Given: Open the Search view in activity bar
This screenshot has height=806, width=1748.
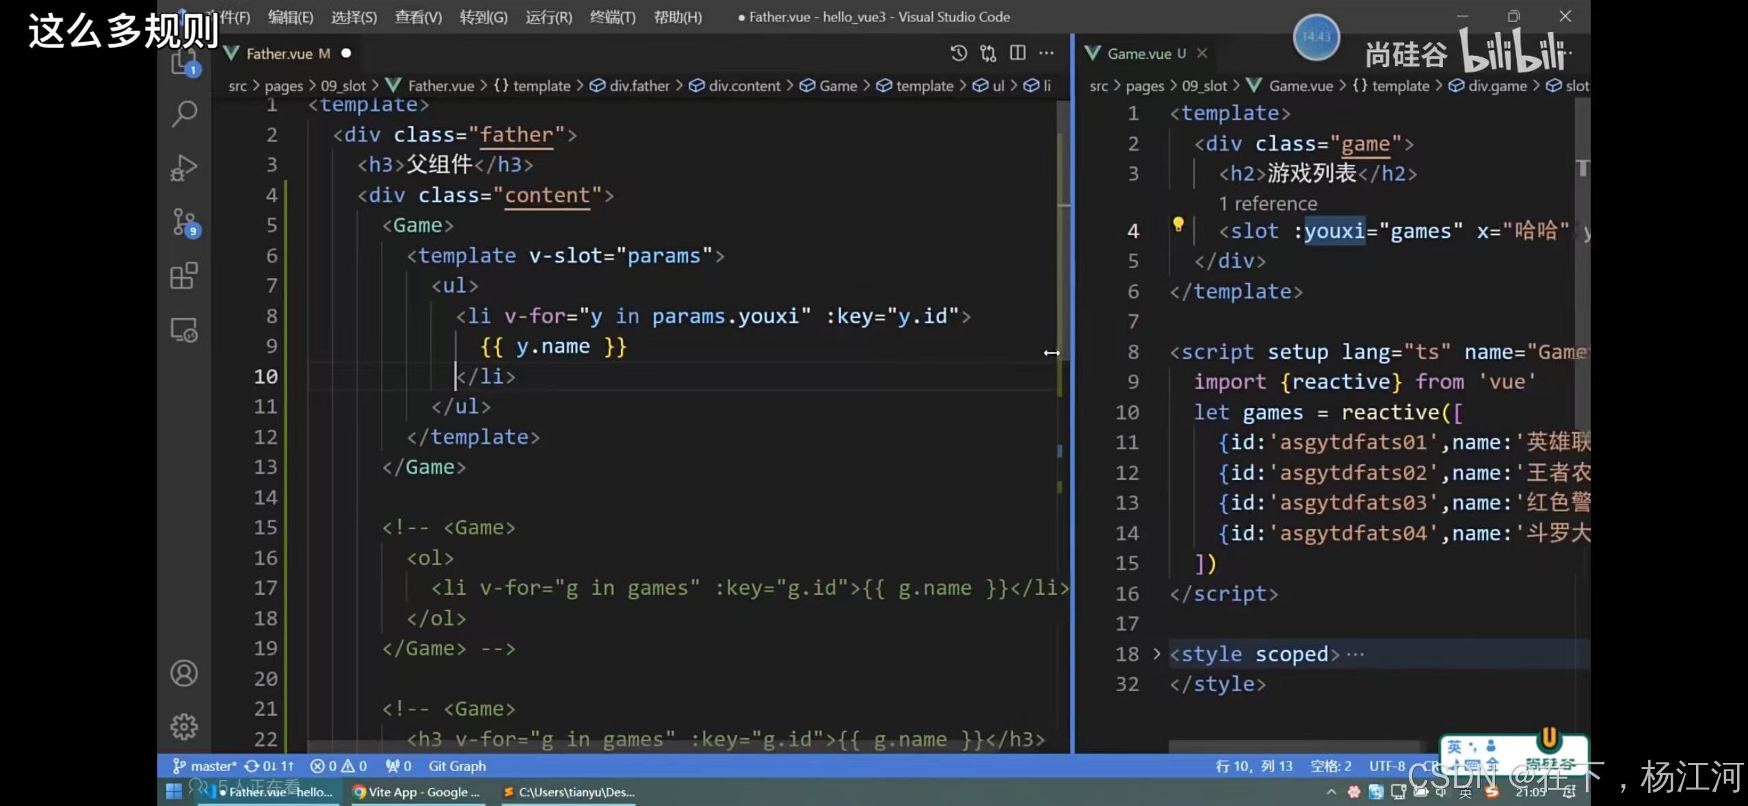Looking at the screenshot, I should click(x=184, y=113).
